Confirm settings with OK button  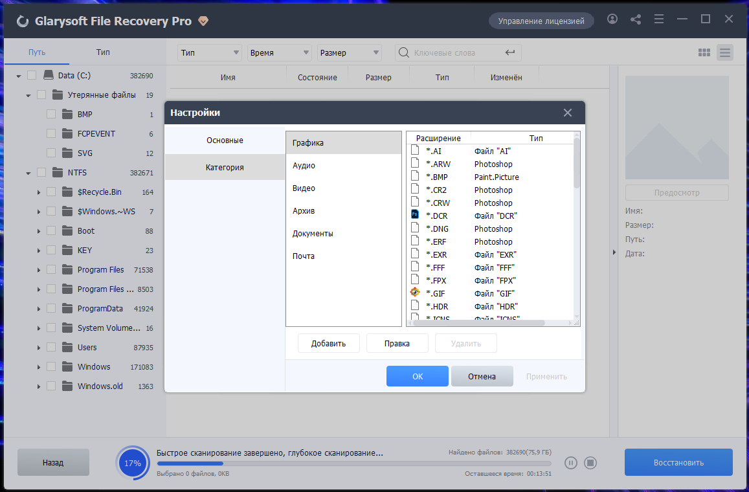(x=418, y=376)
